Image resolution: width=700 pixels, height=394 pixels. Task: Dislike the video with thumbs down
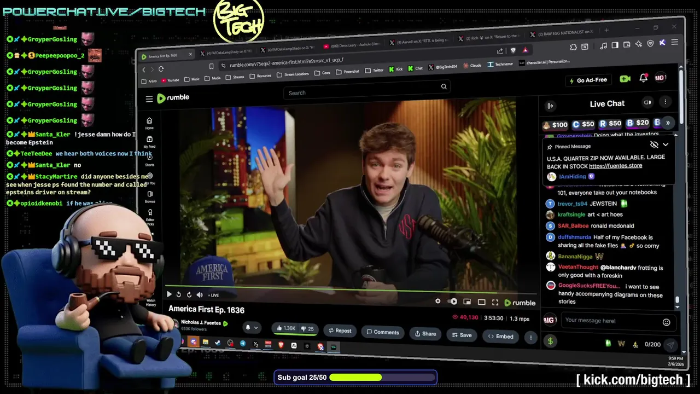point(307,329)
